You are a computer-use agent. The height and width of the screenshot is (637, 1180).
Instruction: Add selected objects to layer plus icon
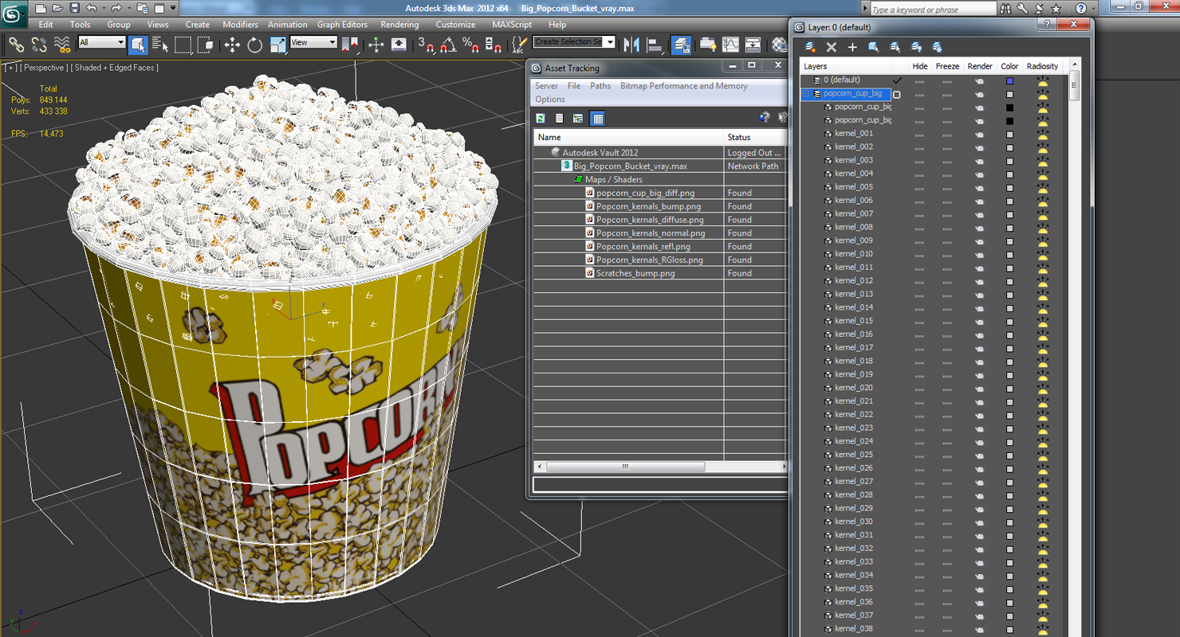click(852, 48)
